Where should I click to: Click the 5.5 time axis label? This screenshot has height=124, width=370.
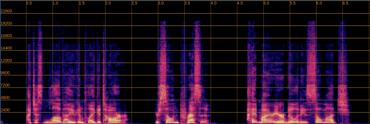click(x=293, y=3)
